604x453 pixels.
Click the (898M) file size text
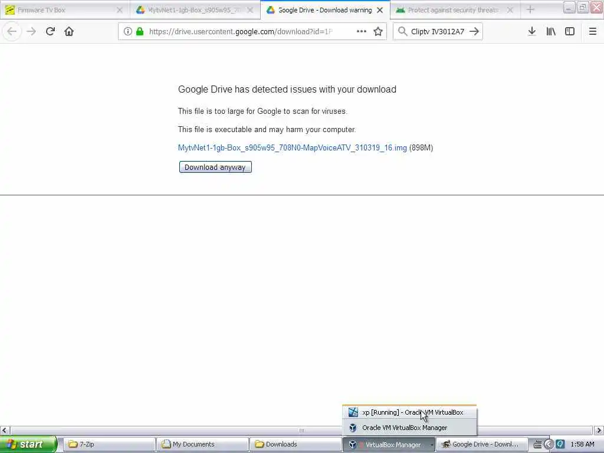pos(421,147)
